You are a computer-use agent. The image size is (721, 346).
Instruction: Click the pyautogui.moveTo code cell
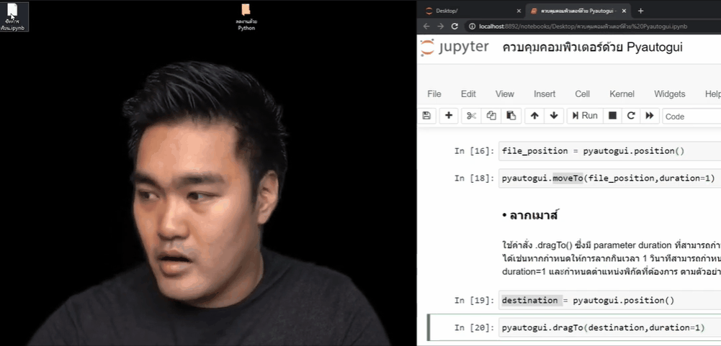(610, 178)
